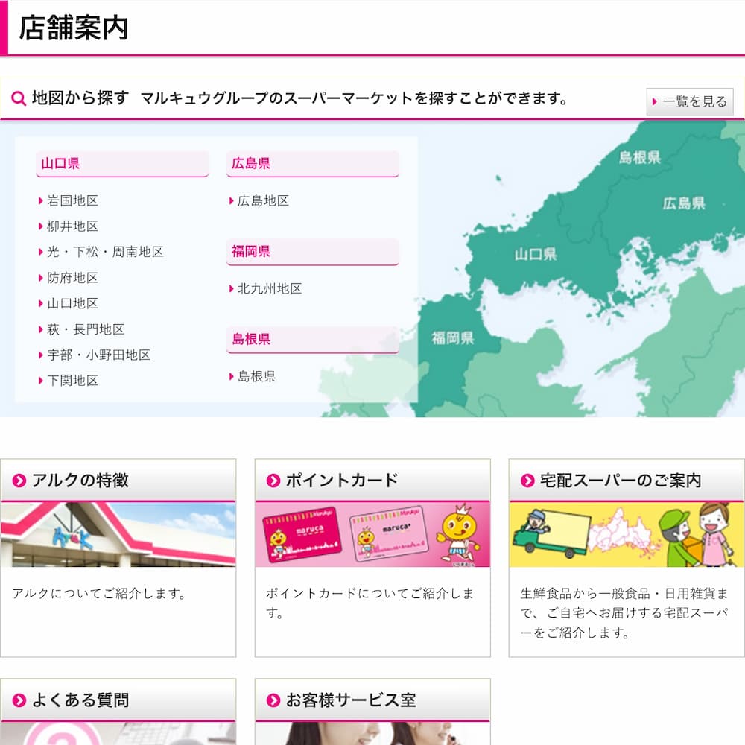Click the arrow icon beside 宅配スーパーのご案内
Viewport: 745px width, 745px height.
527,481
